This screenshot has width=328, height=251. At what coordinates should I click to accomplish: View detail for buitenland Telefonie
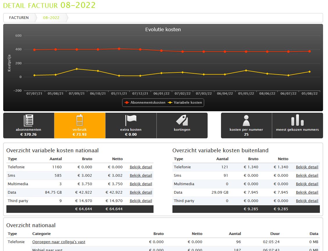pyautogui.click(x=307, y=167)
